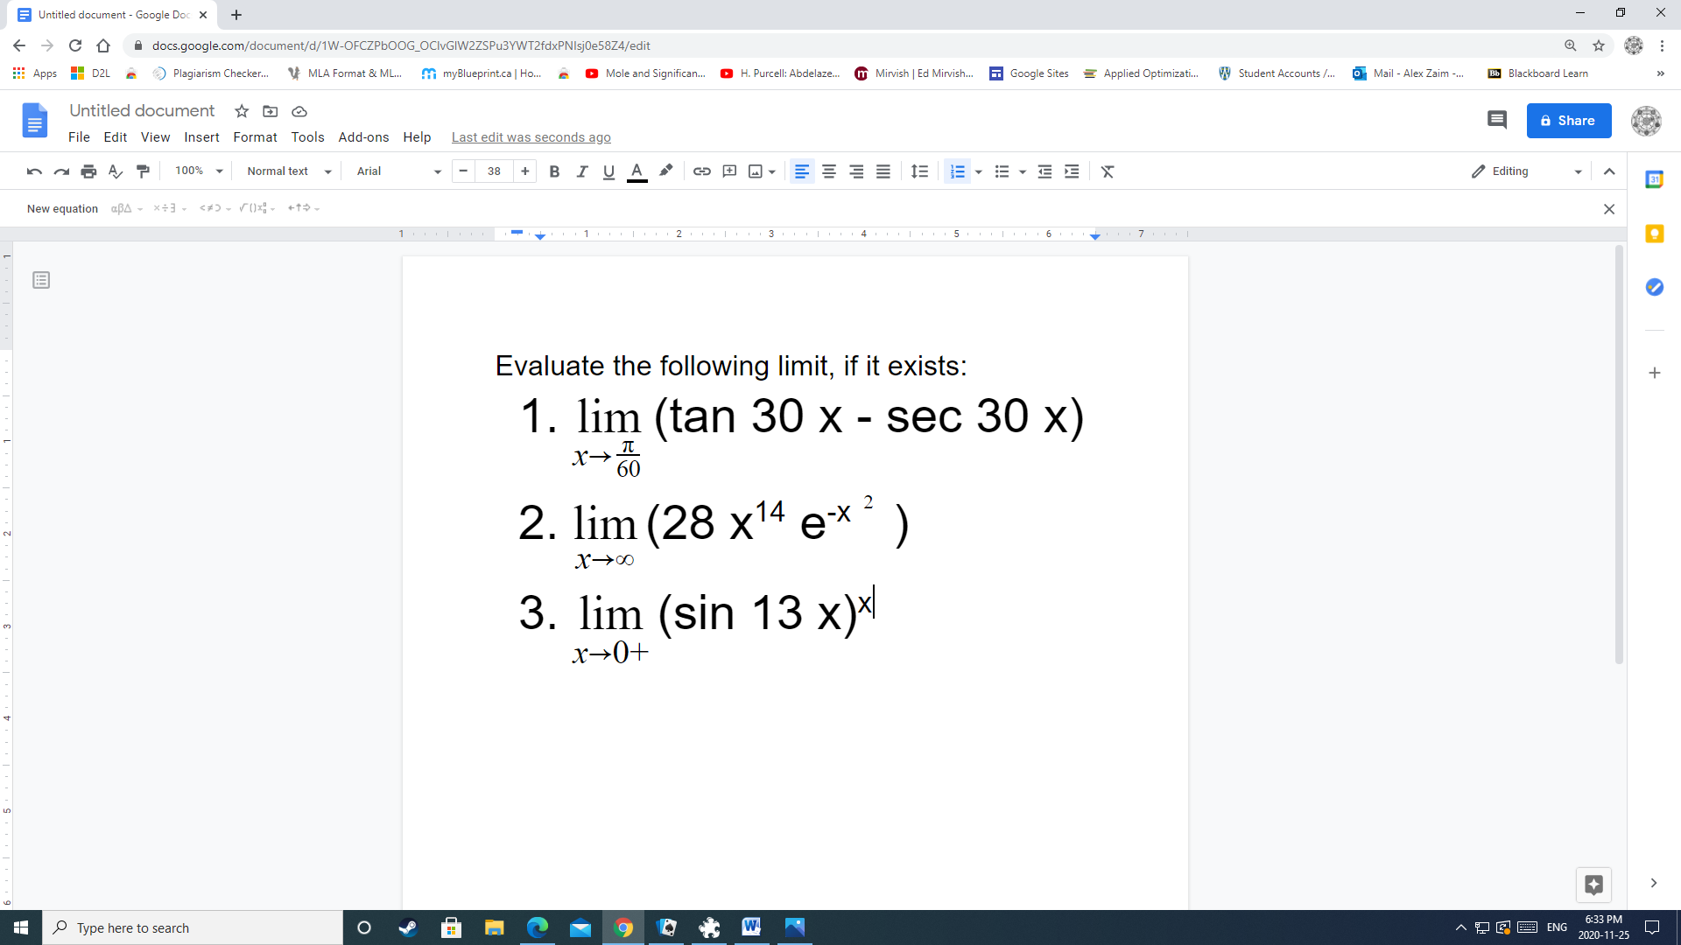Open text color picker

tap(637, 171)
